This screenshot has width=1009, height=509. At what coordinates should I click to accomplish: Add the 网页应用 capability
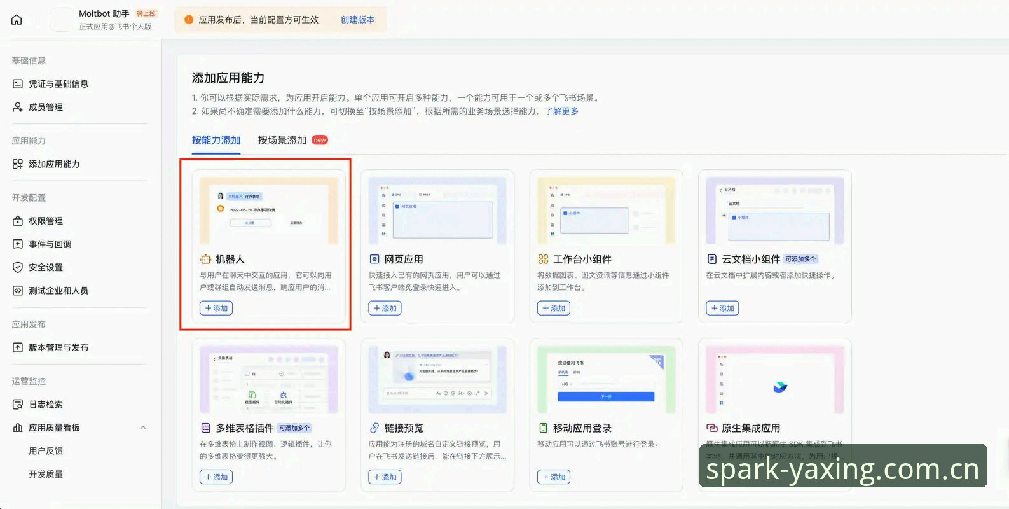(x=385, y=308)
